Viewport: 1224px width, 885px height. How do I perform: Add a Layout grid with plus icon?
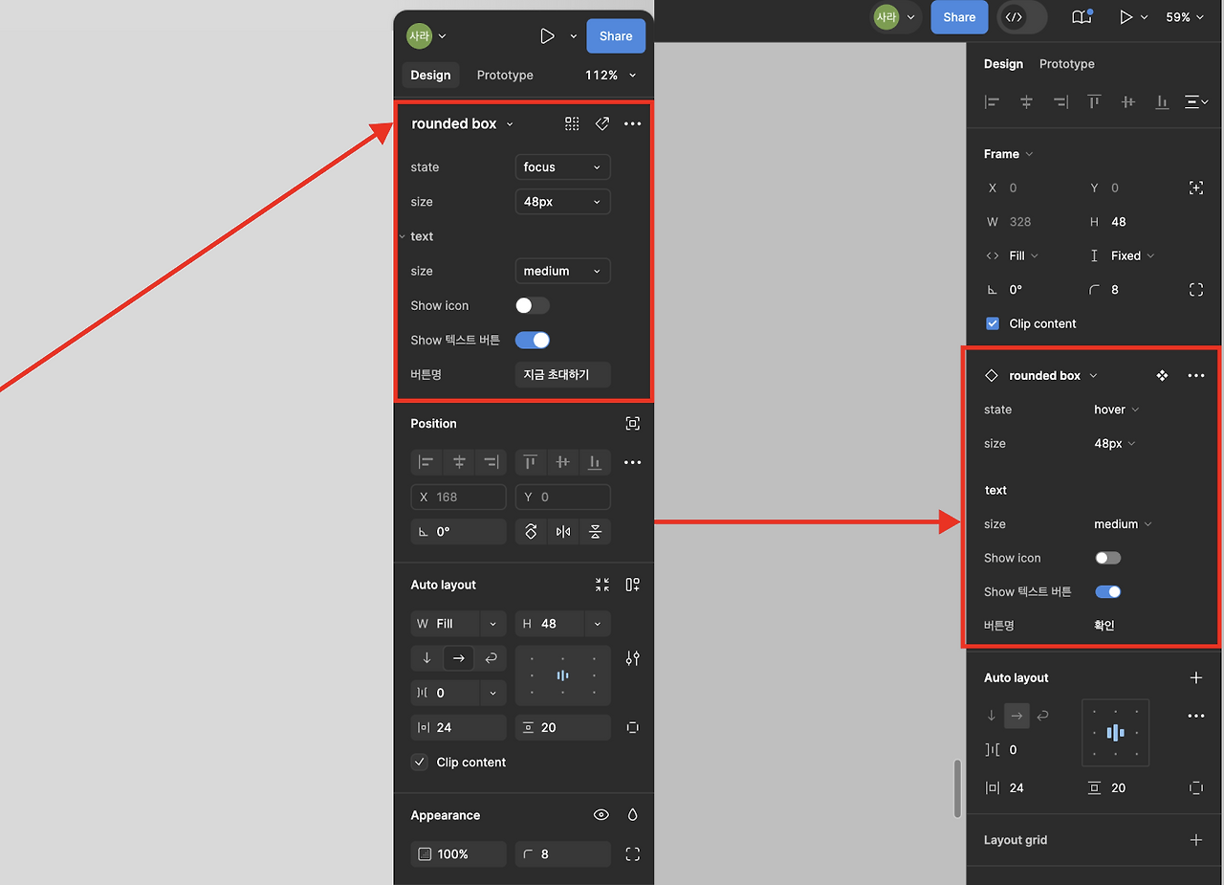click(1195, 840)
